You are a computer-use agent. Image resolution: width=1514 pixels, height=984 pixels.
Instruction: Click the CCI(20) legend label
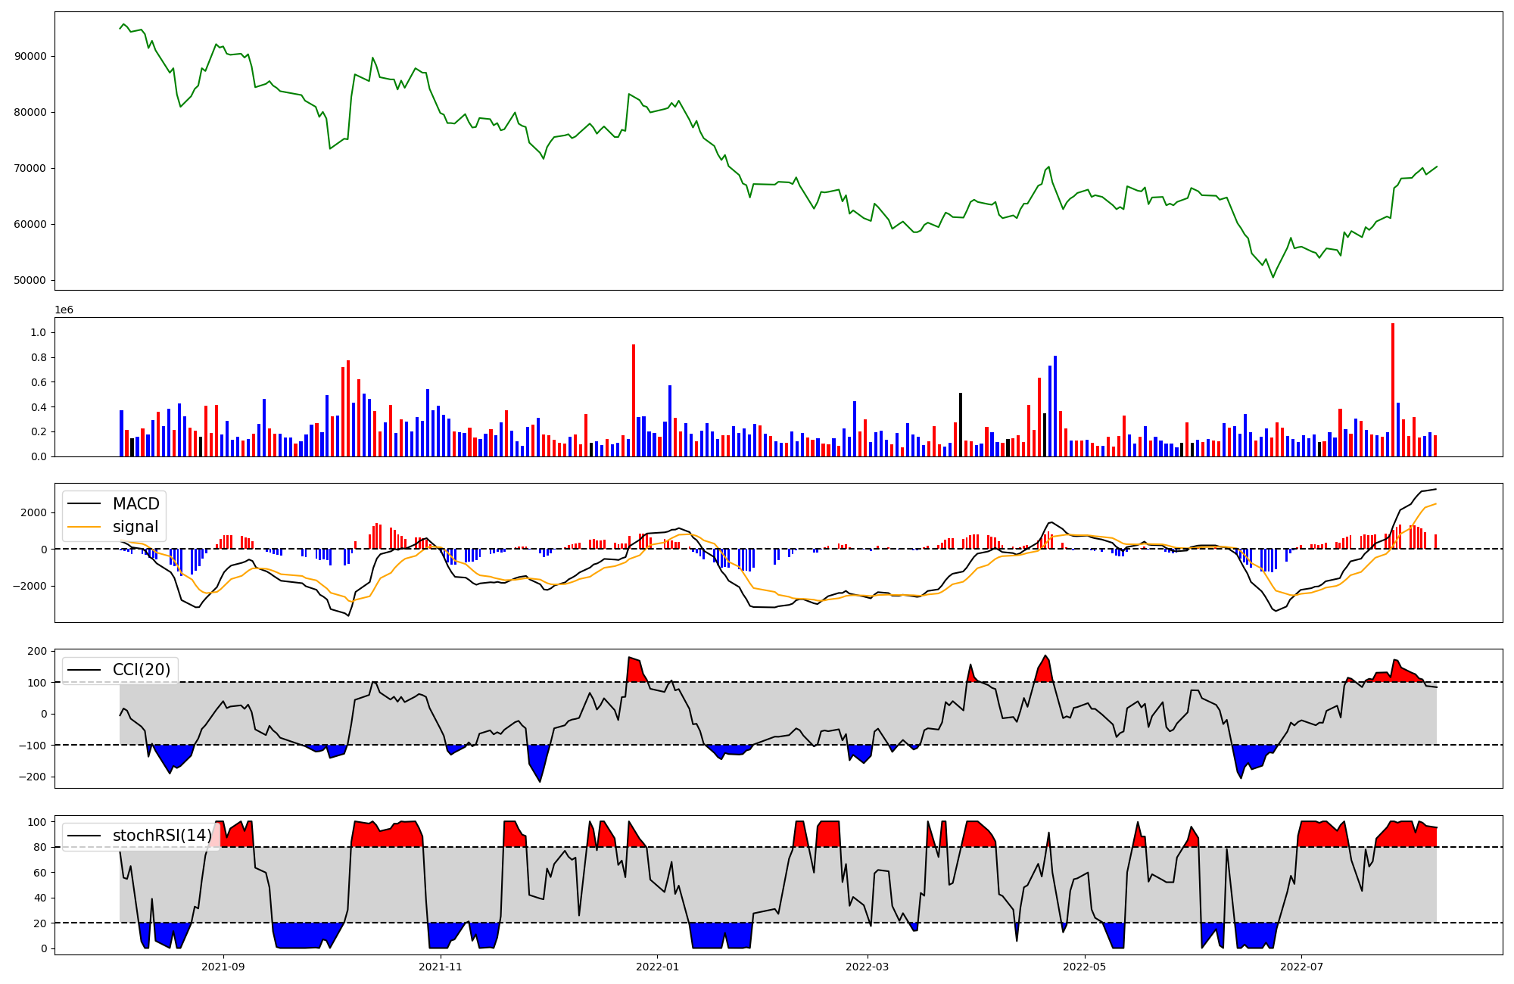coord(142,670)
